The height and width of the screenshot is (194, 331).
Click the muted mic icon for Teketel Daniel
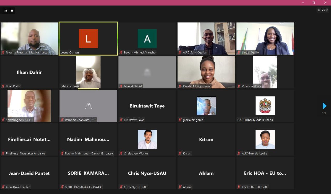[x=121, y=86]
